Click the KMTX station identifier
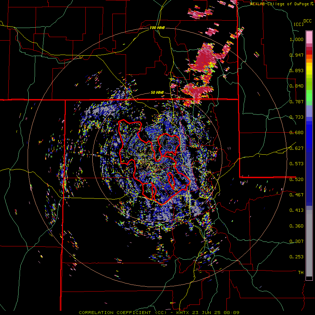Screen dimensions: 315x315 pos(183,313)
